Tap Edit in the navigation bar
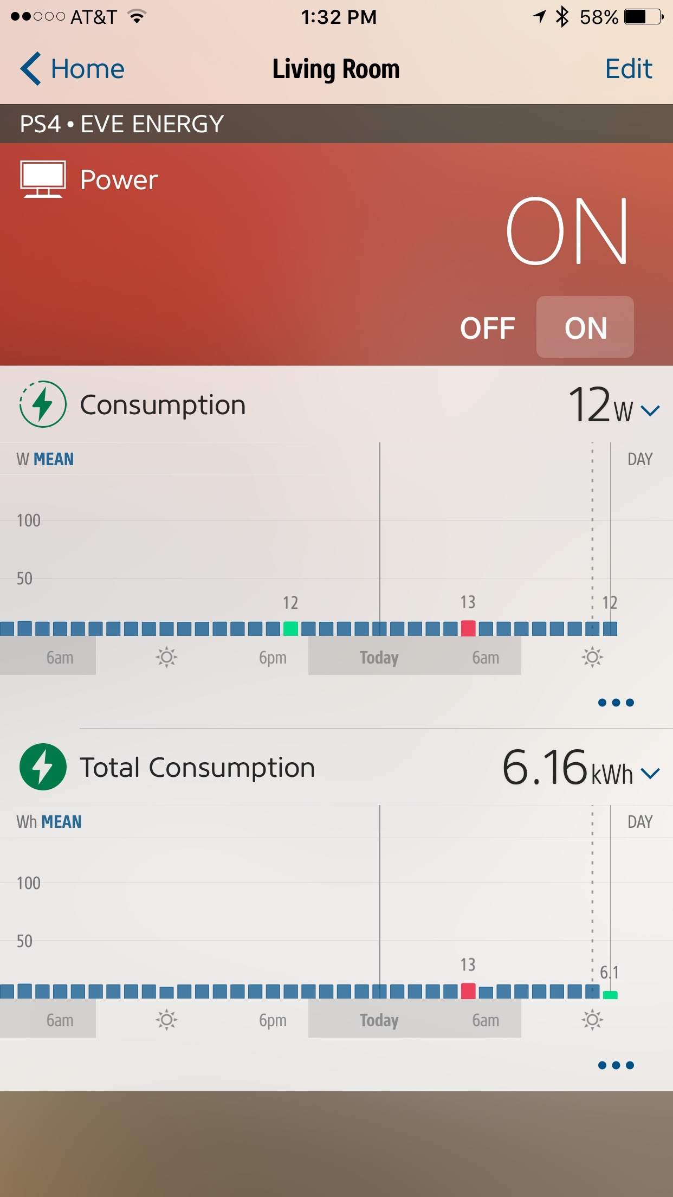This screenshot has height=1197, width=673. 629,69
